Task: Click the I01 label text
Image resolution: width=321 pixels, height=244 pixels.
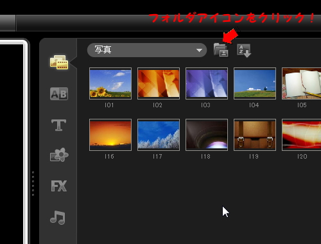Action: click(x=109, y=105)
